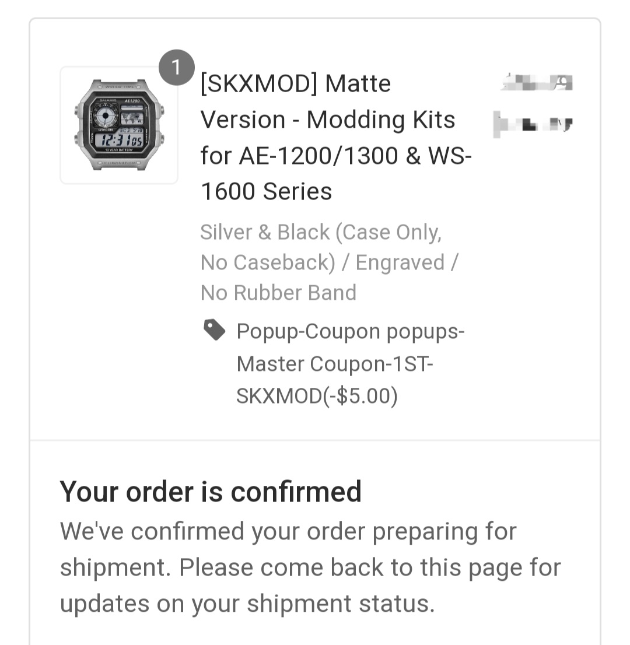630x645 pixels.
Task: Click the Master Coupon-1ST- text line
Action: pyautogui.click(x=335, y=364)
